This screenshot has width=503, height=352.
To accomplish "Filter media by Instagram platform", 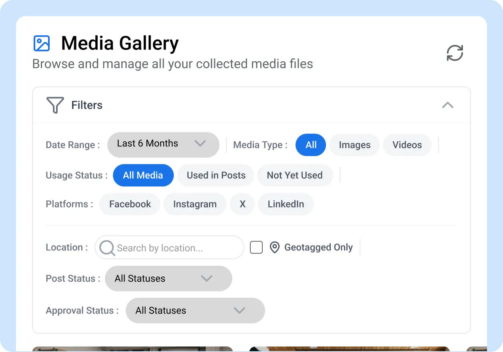I will pos(195,204).
